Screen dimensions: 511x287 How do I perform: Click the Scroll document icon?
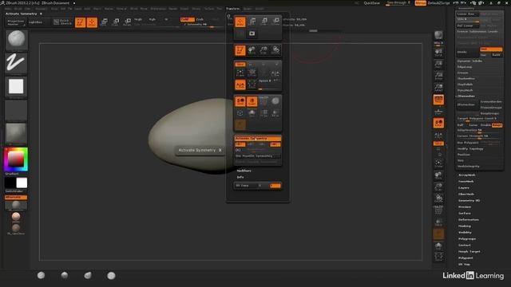pyautogui.click(x=438, y=53)
